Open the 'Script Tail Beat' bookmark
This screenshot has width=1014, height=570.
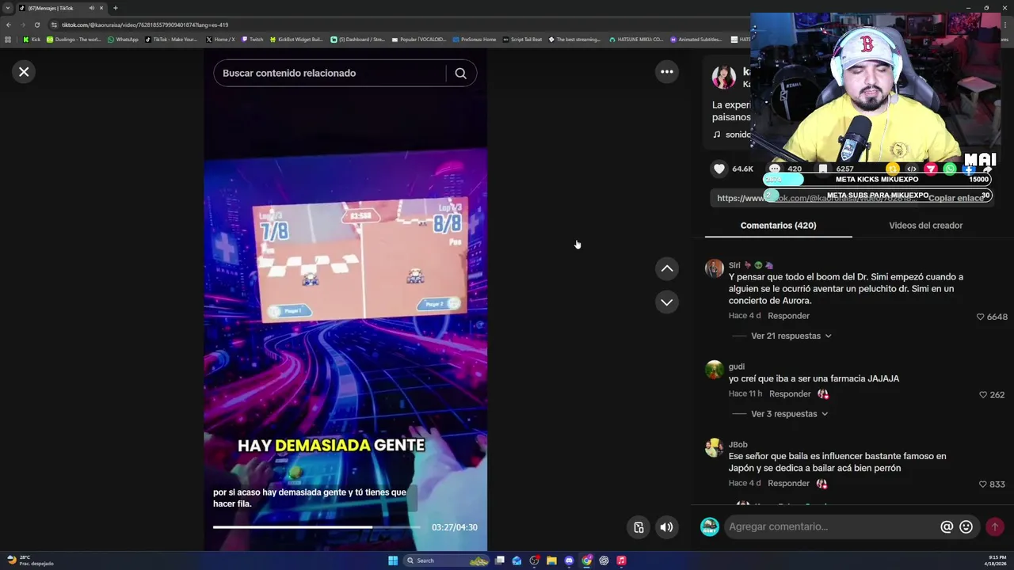(x=523, y=39)
